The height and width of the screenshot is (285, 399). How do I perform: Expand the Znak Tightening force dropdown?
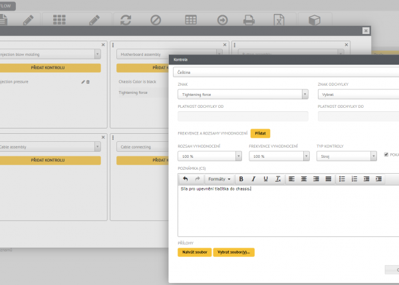305,95
